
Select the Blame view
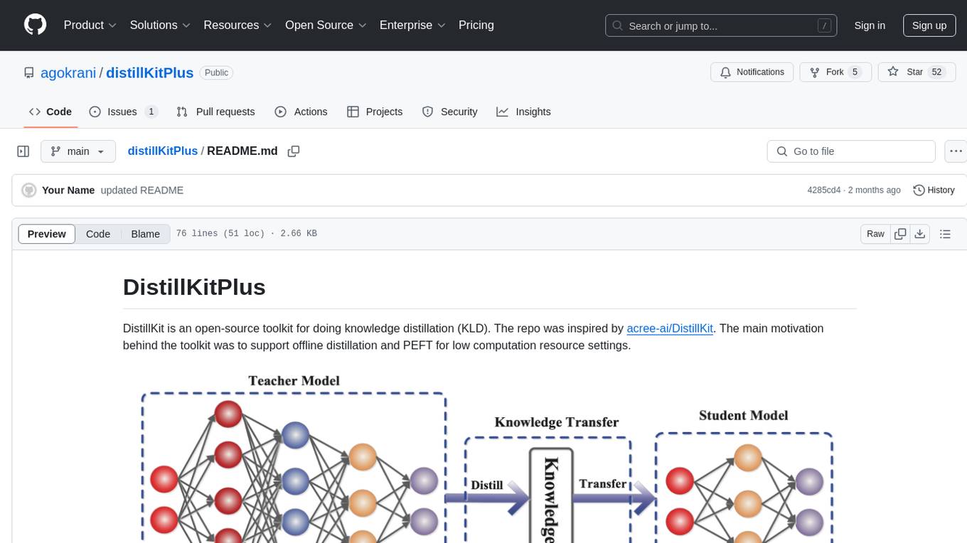(145, 234)
